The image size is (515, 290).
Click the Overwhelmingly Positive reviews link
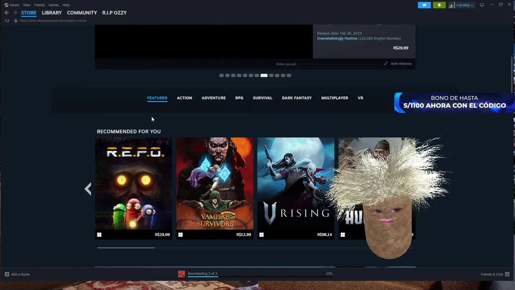[337, 38]
